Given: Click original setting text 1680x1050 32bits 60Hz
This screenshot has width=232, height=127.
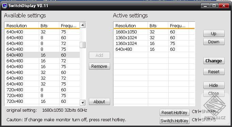Looking at the screenshot, I should click(x=64, y=110).
